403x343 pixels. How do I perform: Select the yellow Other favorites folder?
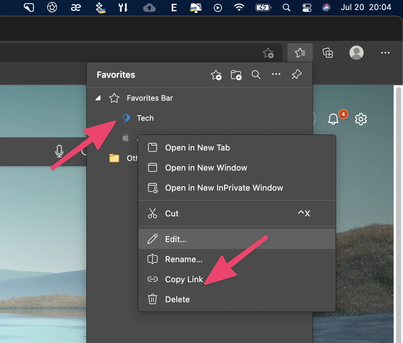pyautogui.click(x=114, y=158)
